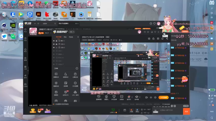216x121 pixels.
Task: Click back arrow in Douyu title bar
Action: tap(35, 24)
